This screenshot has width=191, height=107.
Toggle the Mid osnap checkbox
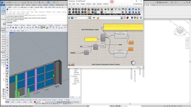pyautogui.click(x=21, y=100)
